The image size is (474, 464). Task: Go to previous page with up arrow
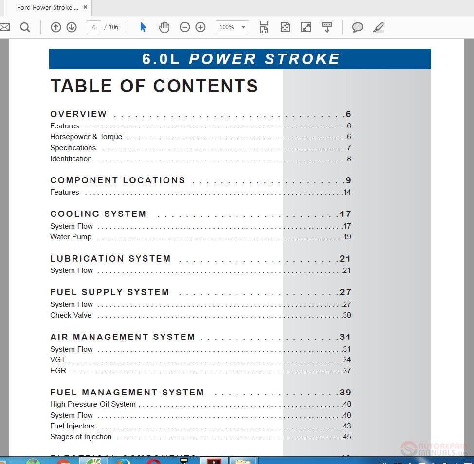(x=55, y=27)
